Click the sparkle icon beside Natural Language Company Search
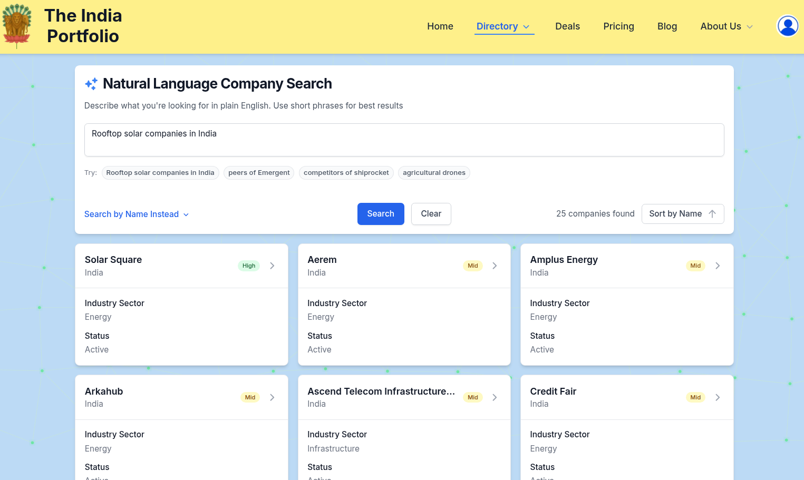 [x=91, y=83]
